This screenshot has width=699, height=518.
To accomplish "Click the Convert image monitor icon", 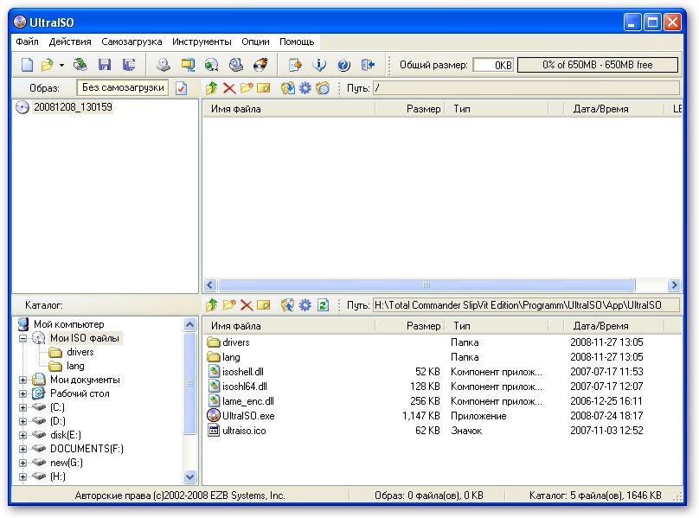I will pos(188,65).
